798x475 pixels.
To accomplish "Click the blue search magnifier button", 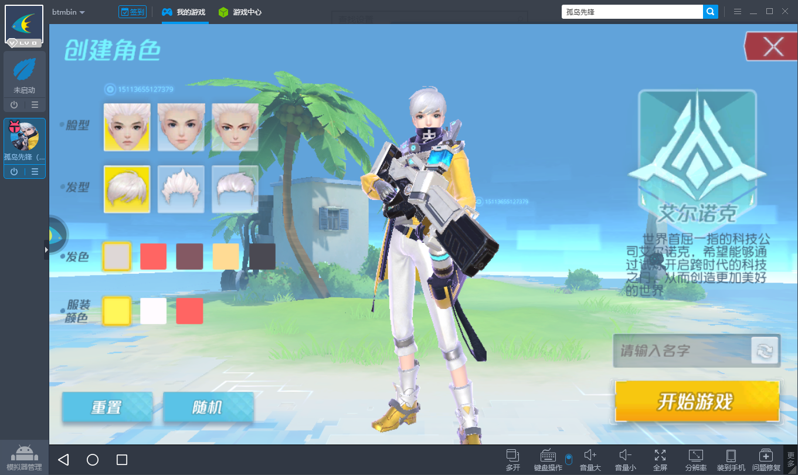I will pos(711,12).
